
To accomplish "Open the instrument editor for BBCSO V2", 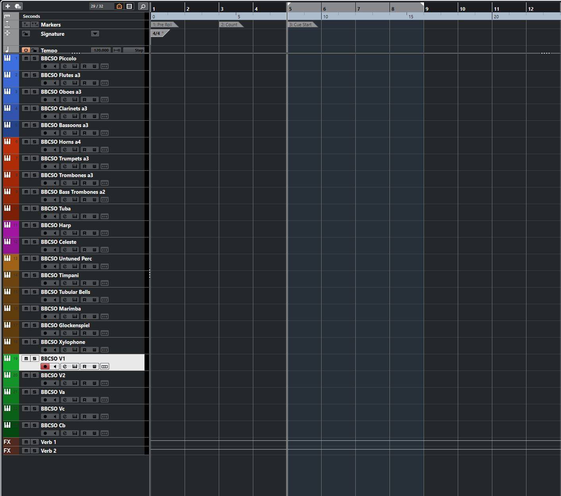I will (75, 383).
